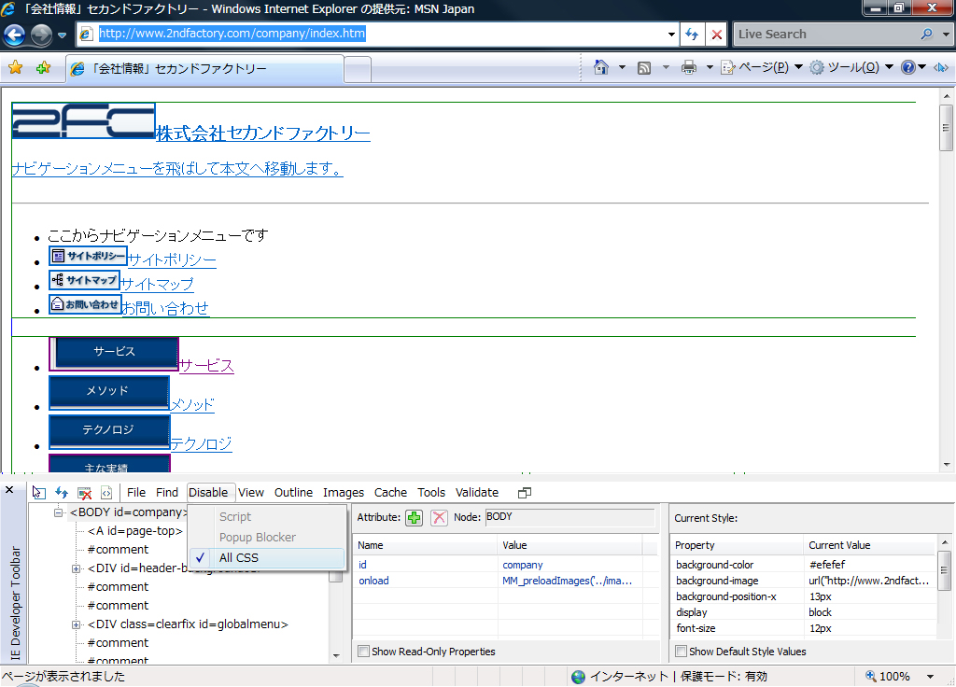Select the onload attribute row

point(505,581)
